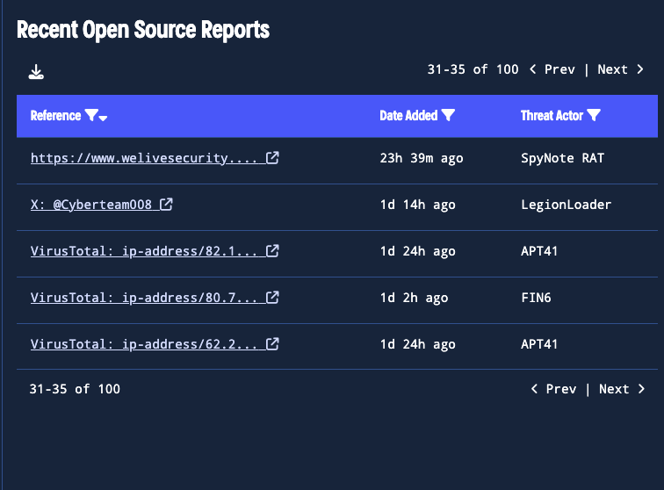Click the Date Added column header
Viewport: 664px width, 490px height.
[408, 116]
